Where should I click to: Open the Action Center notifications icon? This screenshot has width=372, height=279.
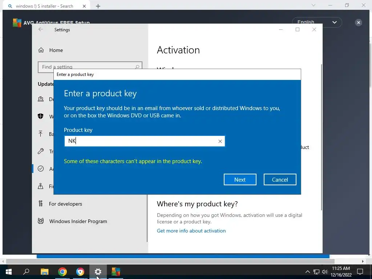(360, 272)
